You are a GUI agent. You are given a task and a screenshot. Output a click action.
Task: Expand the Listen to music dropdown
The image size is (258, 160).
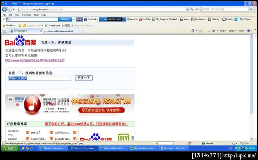124,19
